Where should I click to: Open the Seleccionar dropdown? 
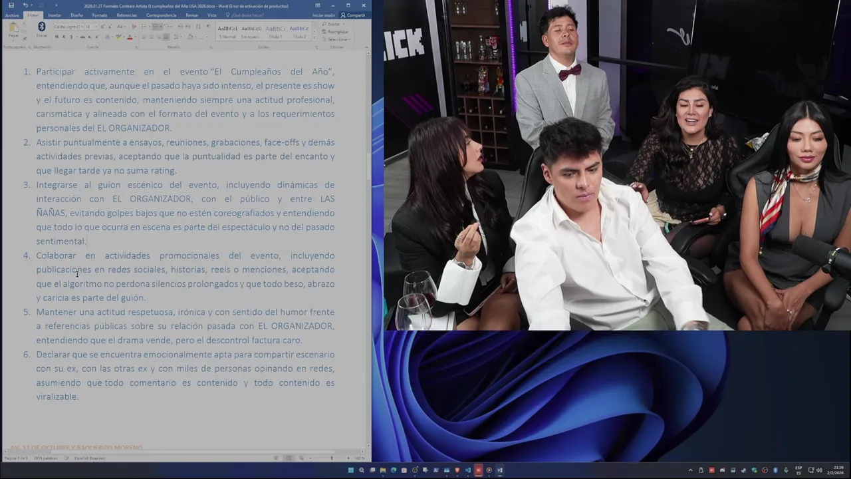(337, 39)
